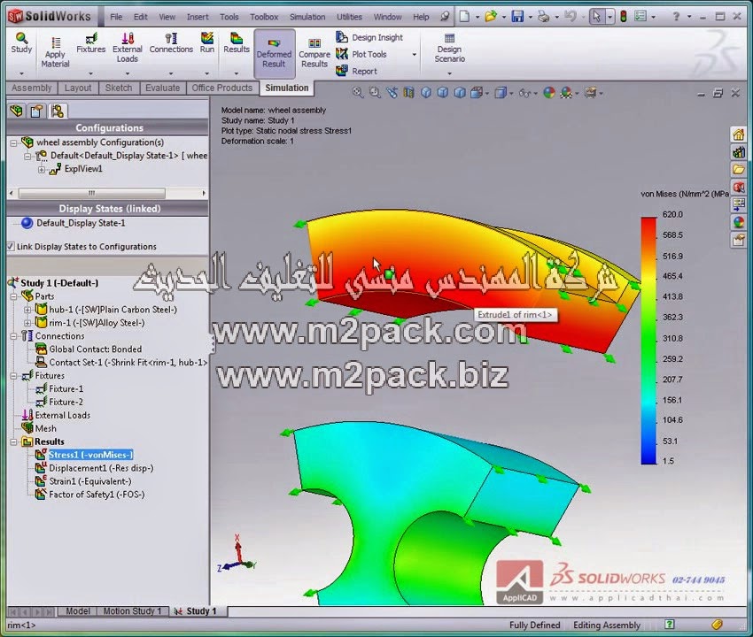Click the Undo icon
753x637 pixels.
[570, 17]
